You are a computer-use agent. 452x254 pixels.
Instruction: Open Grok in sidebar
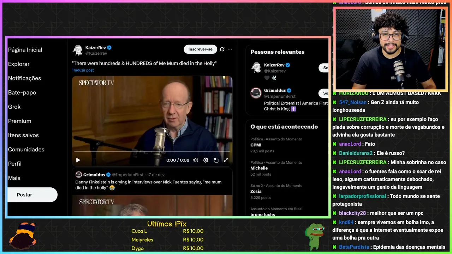click(x=14, y=107)
